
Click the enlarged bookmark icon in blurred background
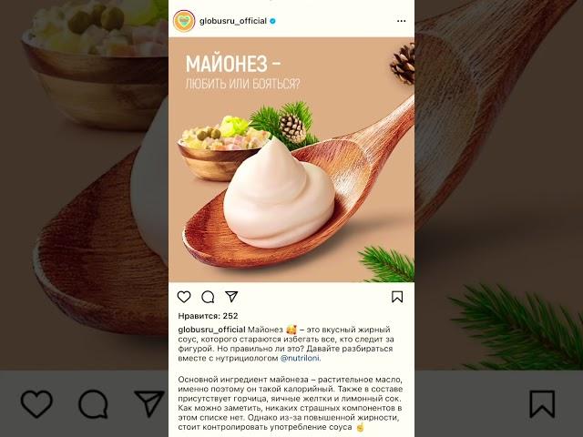(x=542, y=404)
